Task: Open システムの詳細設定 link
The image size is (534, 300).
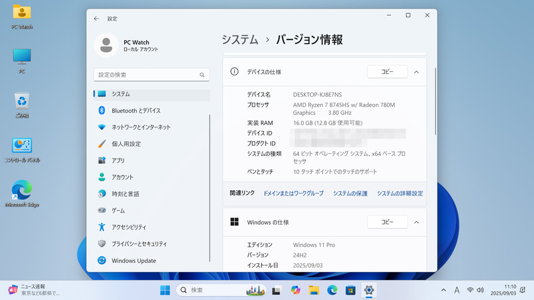Action: (x=400, y=193)
